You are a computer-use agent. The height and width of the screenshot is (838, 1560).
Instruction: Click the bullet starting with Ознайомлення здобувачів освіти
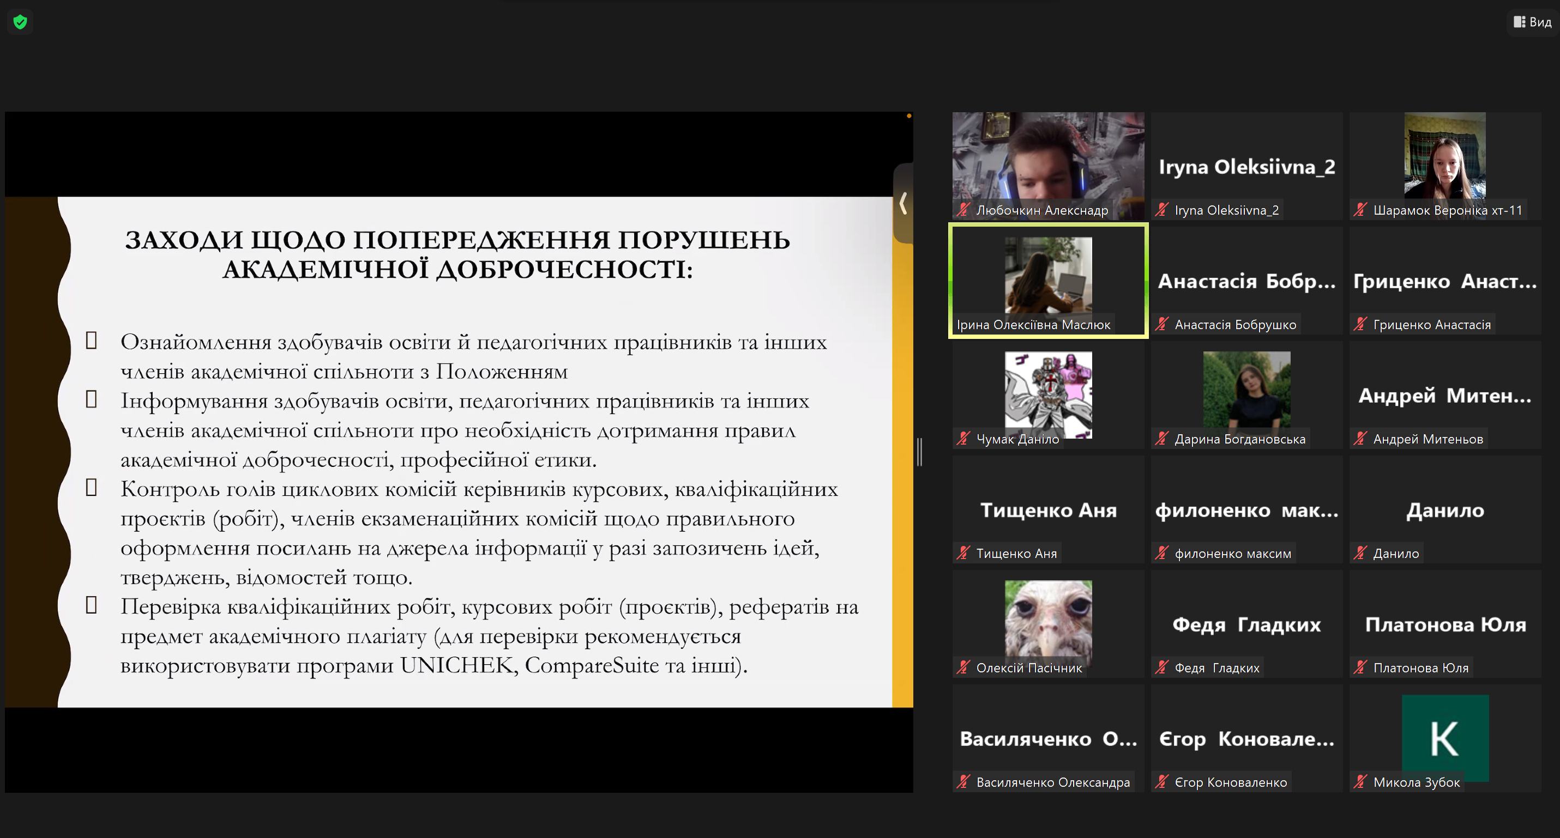tap(474, 356)
